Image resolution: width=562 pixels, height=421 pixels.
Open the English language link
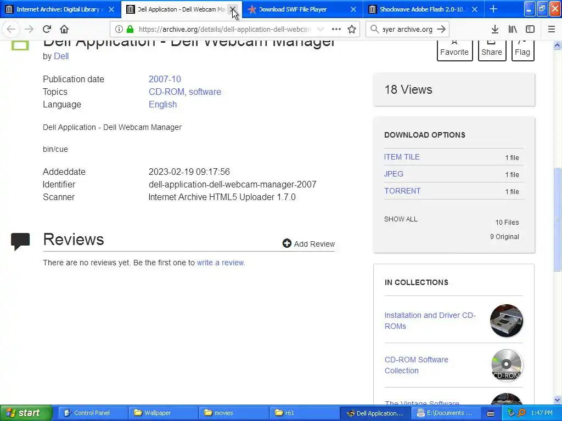click(162, 105)
